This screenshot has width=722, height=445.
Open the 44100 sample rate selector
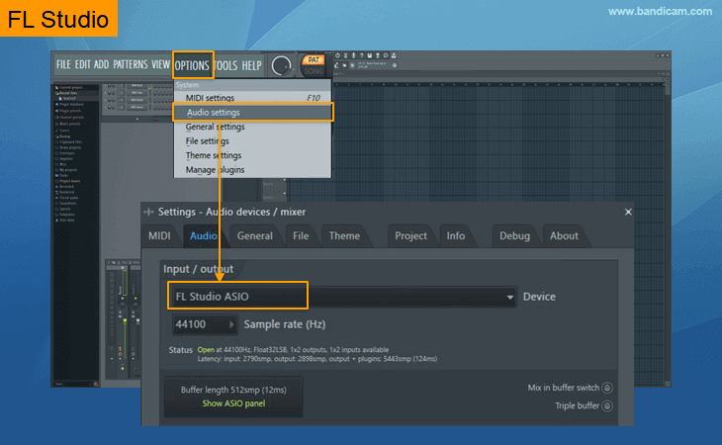pyautogui.click(x=205, y=324)
